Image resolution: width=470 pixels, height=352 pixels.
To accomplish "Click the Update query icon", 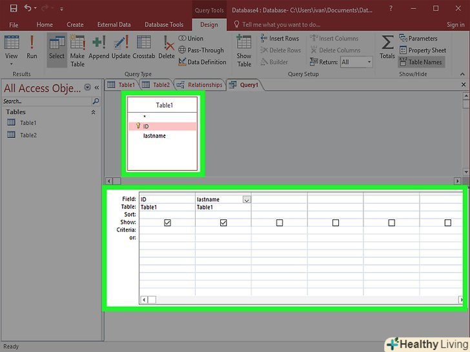I will point(121,47).
